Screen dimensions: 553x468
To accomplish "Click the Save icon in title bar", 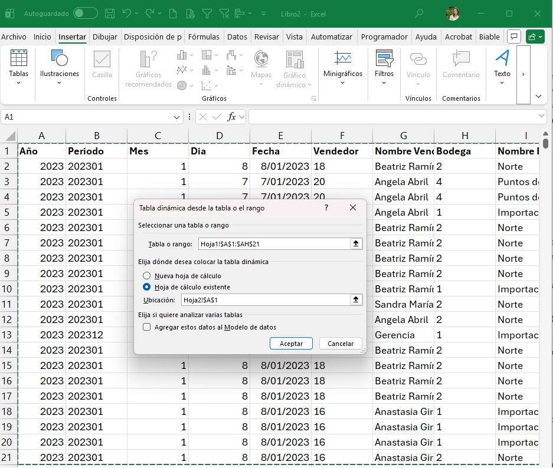I will tap(110, 13).
